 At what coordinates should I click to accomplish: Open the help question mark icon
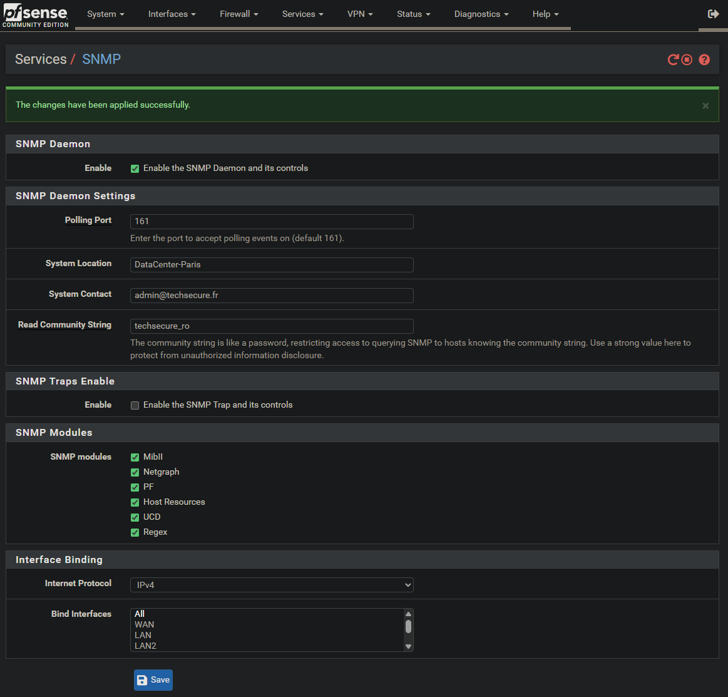click(704, 59)
